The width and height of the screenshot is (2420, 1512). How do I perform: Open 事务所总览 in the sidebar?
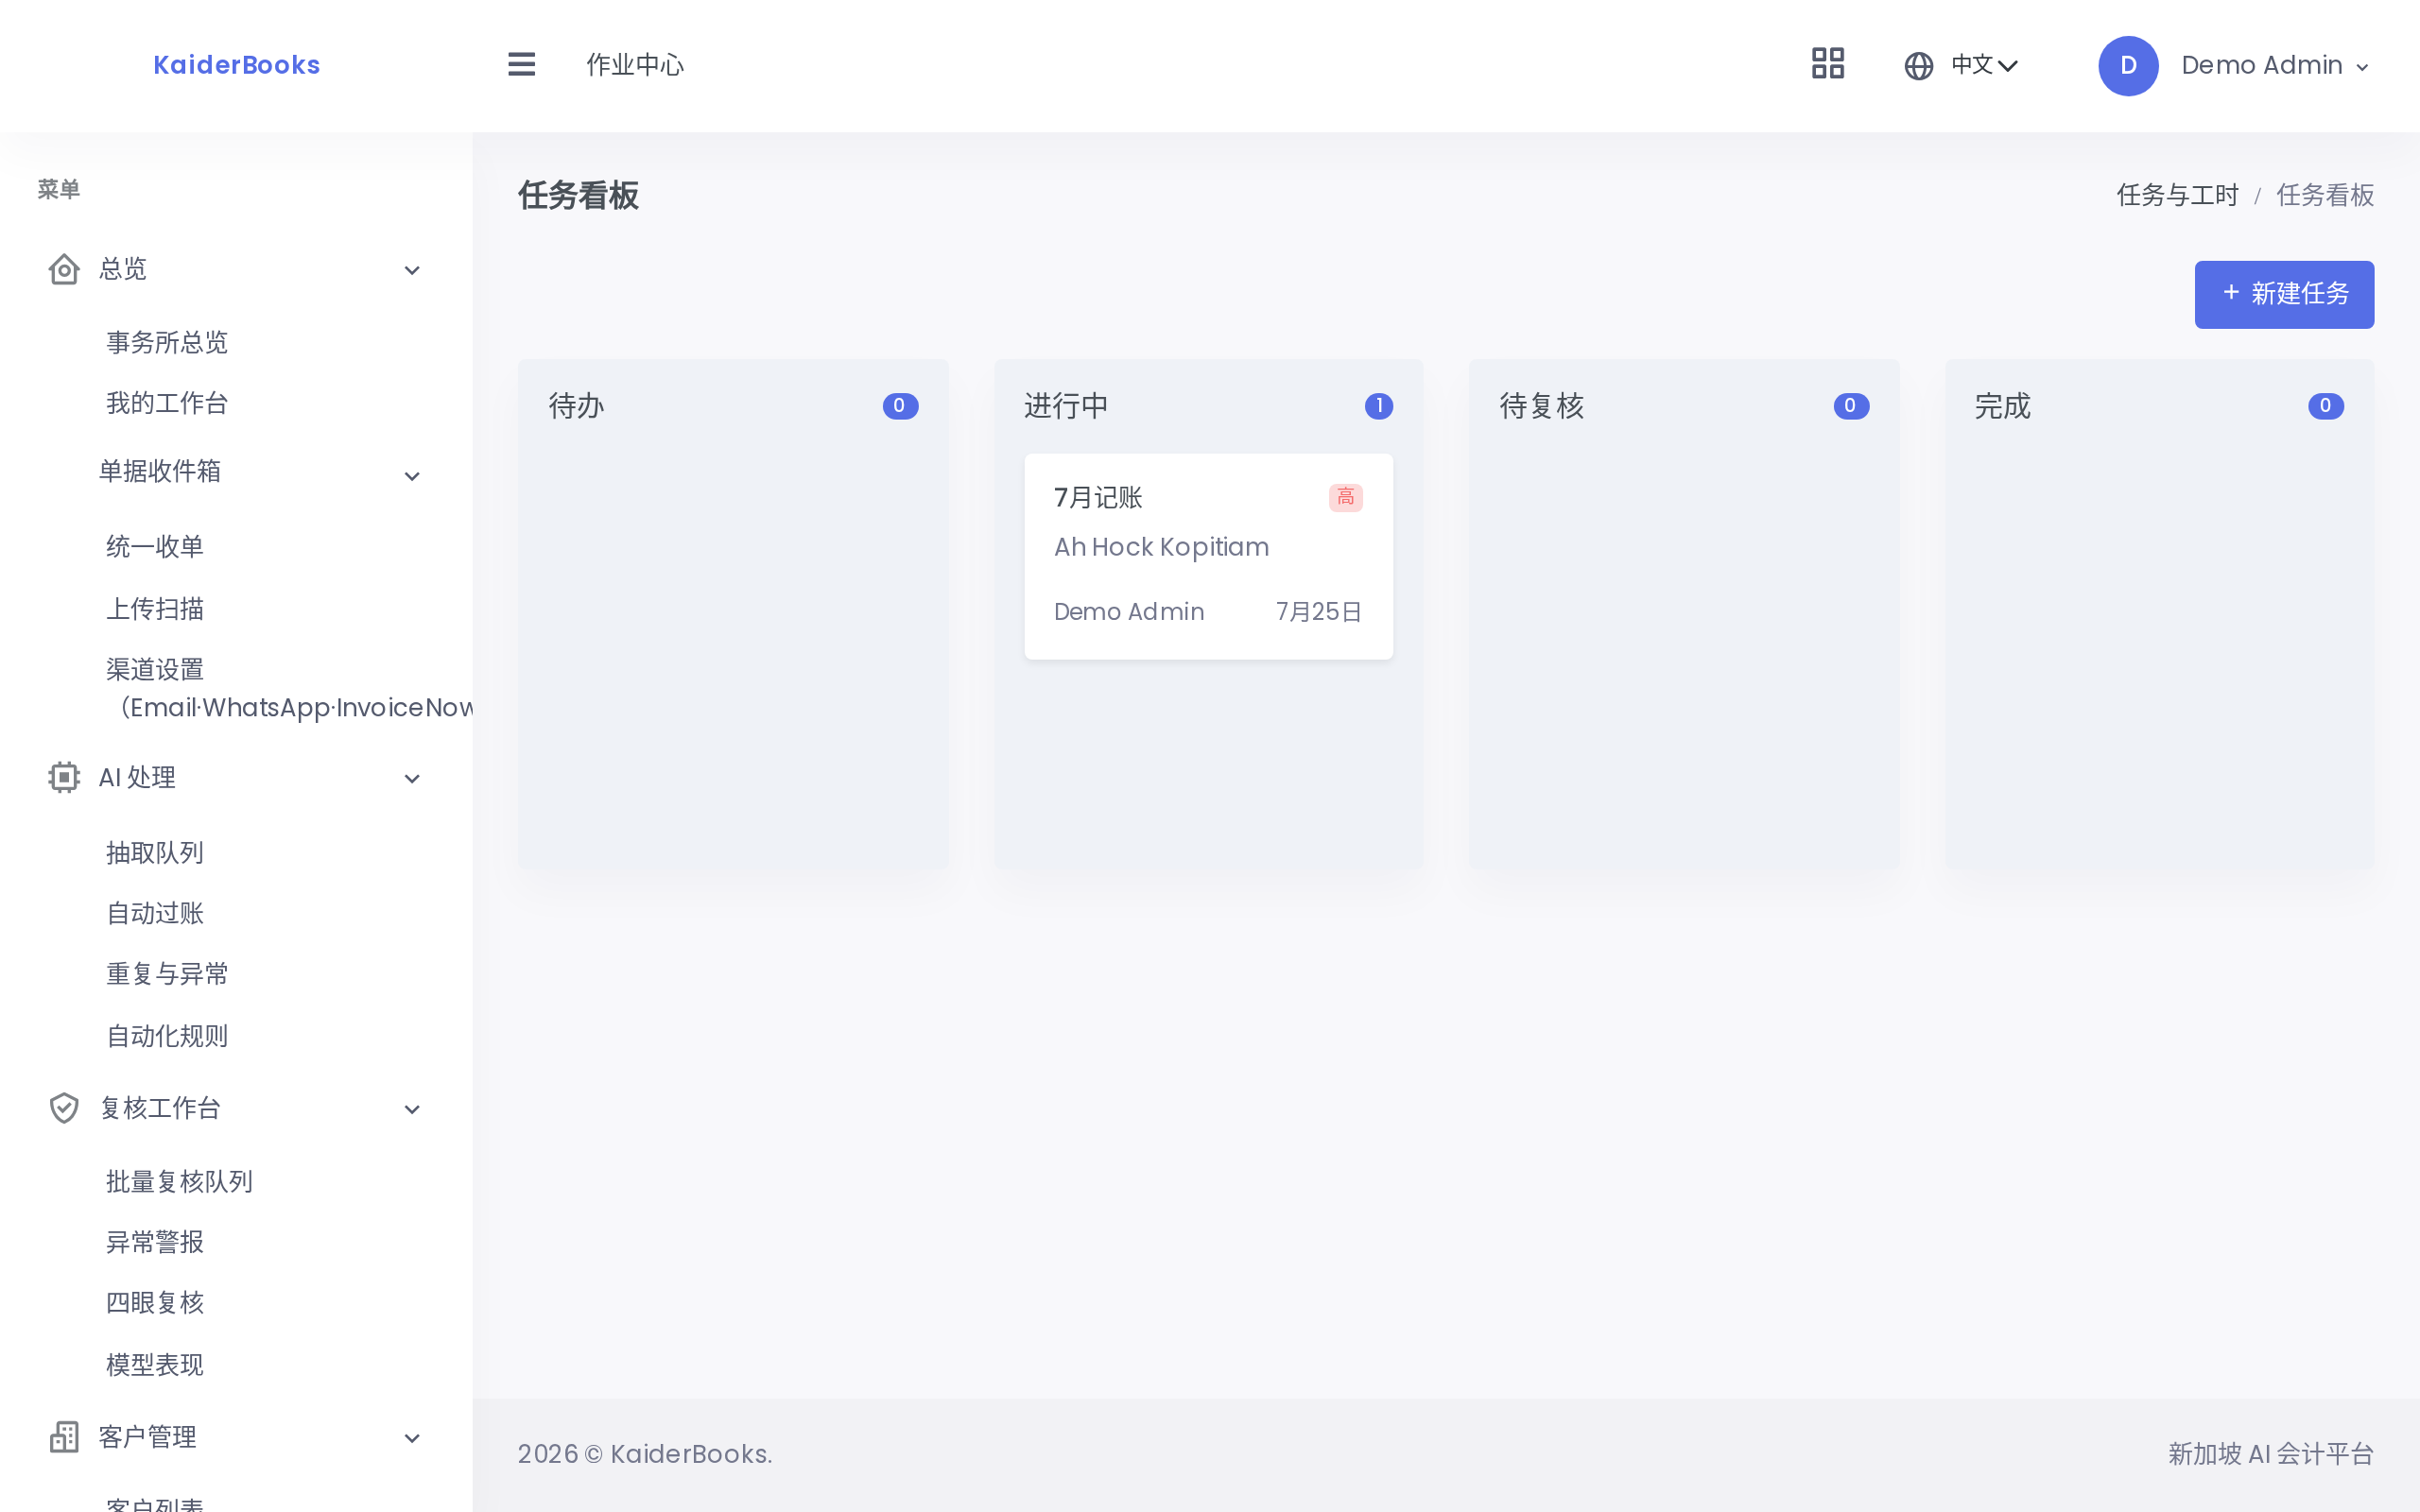click(x=167, y=343)
